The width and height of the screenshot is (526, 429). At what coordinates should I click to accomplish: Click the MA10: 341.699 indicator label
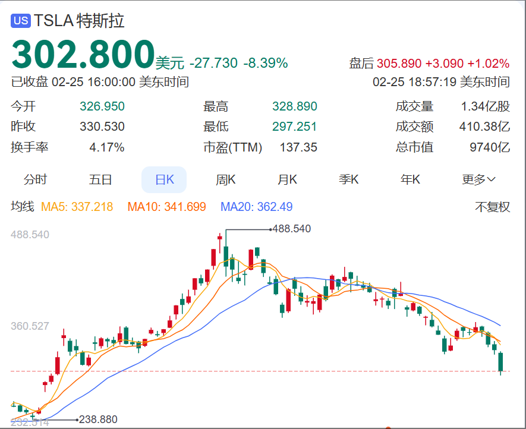point(167,207)
